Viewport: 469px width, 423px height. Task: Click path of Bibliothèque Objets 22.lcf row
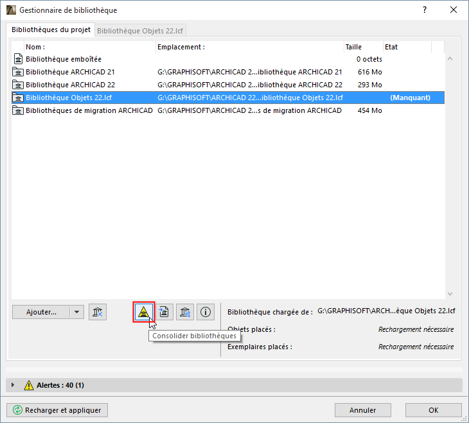pos(250,98)
